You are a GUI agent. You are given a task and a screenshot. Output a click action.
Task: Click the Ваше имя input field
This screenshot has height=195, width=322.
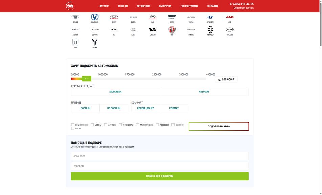pyautogui.click(x=160, y=156)
